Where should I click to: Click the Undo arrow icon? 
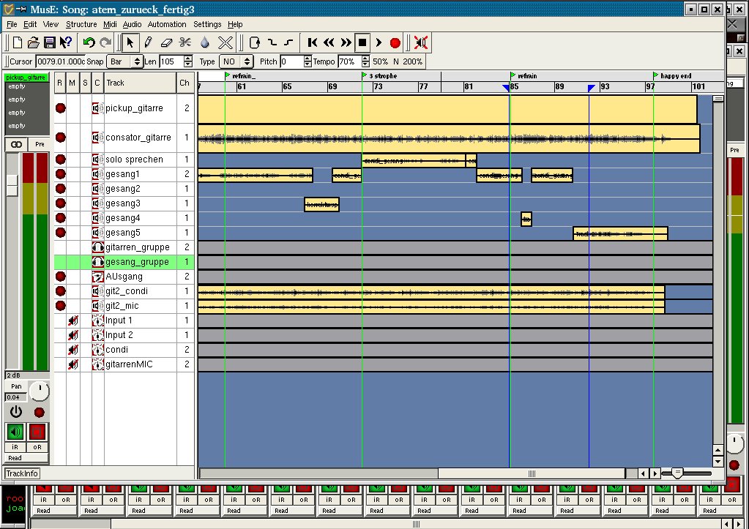pyautogui.click(x=89, y=42)
